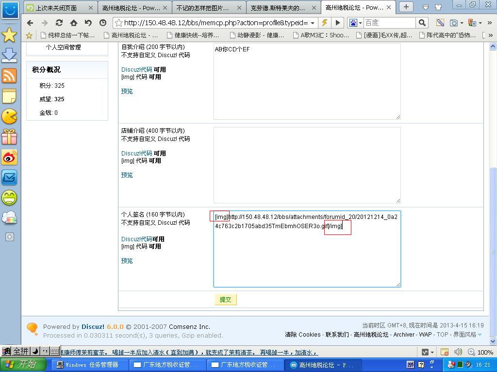Click the search magnifier button

(422, 23)
